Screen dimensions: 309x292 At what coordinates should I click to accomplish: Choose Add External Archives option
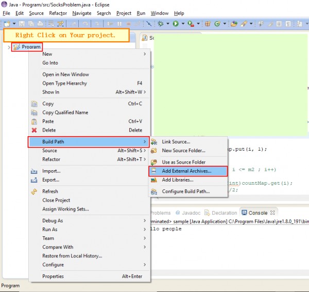point(186,171)
